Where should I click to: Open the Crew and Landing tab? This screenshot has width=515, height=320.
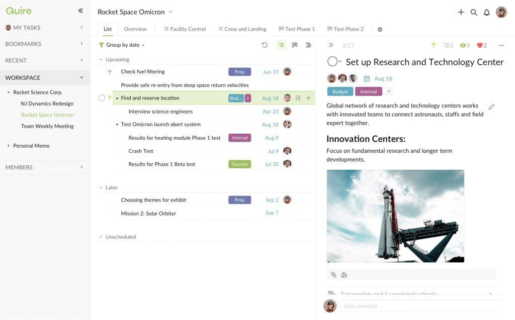(242, 29)
